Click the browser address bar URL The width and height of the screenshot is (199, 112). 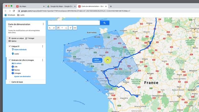(x=76, y=11)
